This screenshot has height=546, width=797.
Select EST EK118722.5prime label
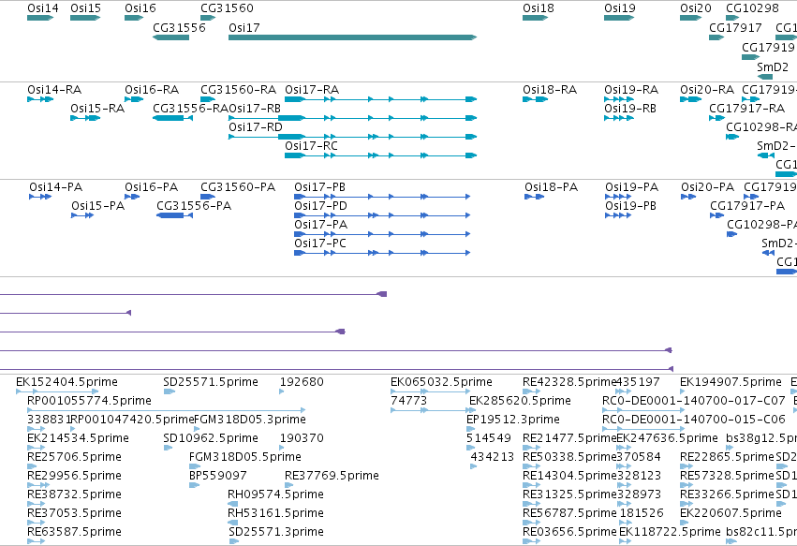pyautogui.click(x=670, y=532)
